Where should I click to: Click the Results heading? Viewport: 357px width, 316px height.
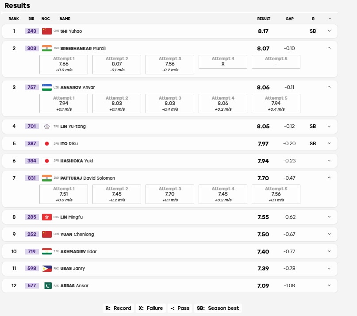(17, 5)
